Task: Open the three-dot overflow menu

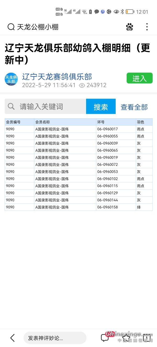Action: [x=147, y=27]
